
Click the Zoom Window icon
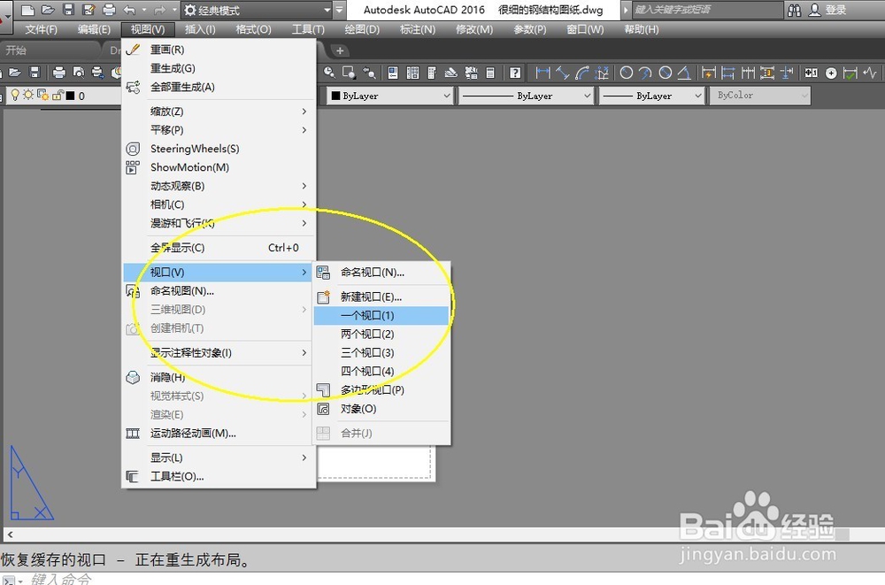(349, 73)
